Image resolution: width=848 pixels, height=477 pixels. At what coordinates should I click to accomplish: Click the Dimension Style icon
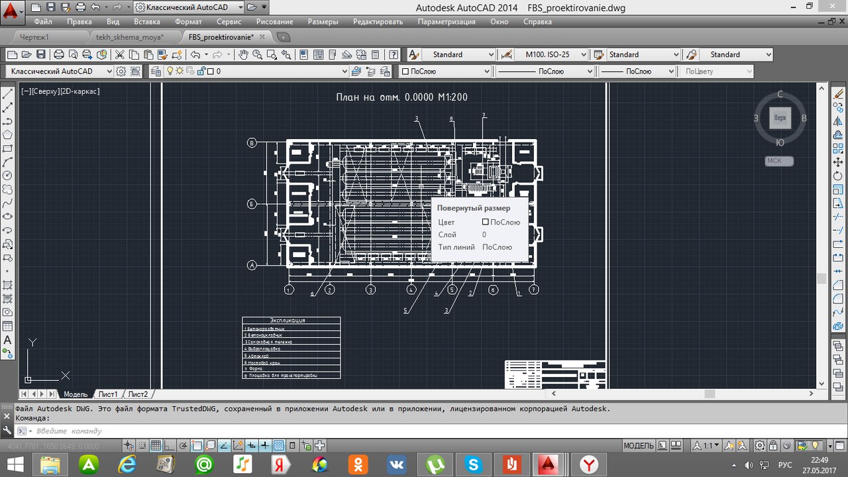coord(506,54)
